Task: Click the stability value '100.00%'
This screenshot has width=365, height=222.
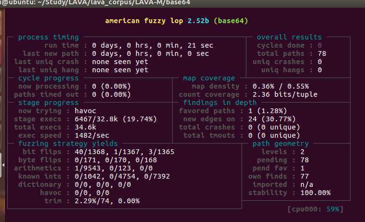Action: click(x=315, y=193)
